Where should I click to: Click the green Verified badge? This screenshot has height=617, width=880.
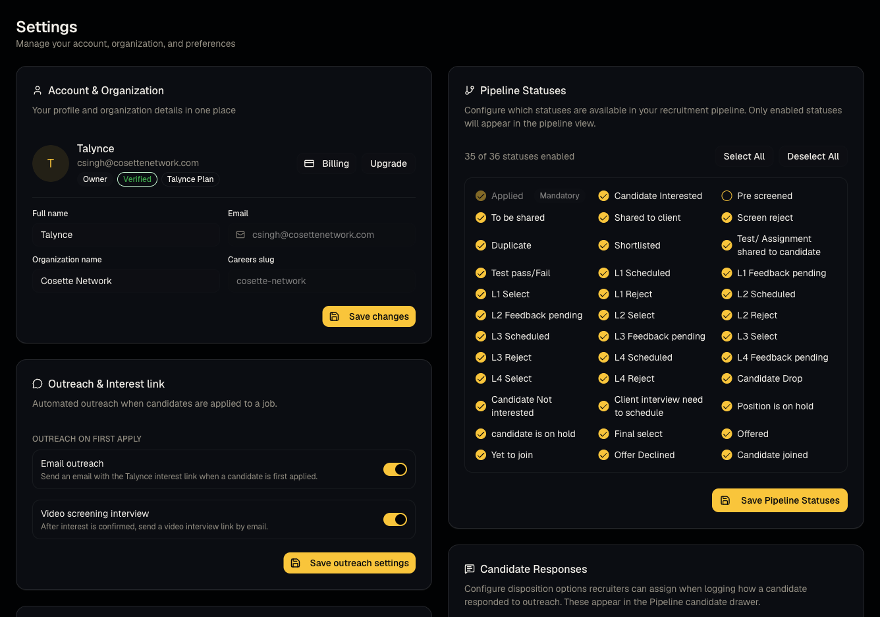point(137,179)
